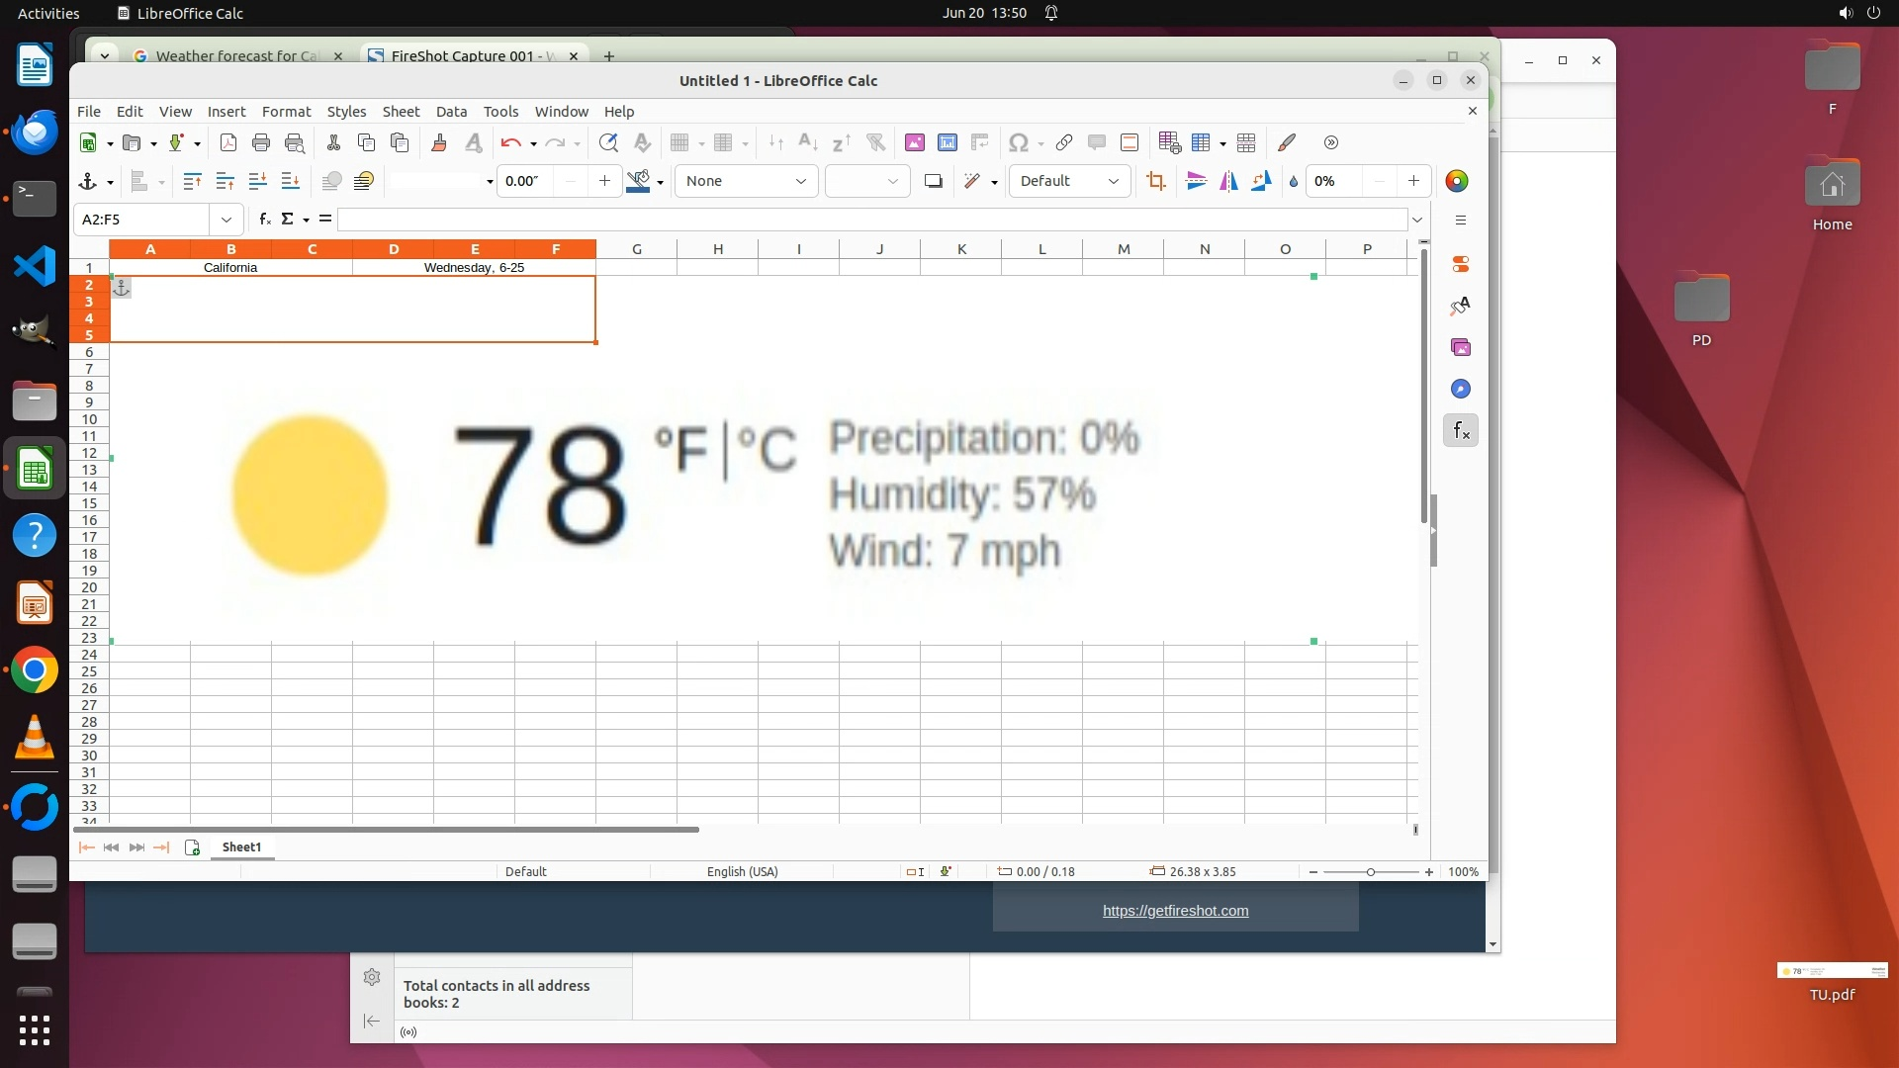The height and width of the screenshot is (1068, 1899).
Task: Click the Insert Image toolbar icon
Action: point(914,142)
